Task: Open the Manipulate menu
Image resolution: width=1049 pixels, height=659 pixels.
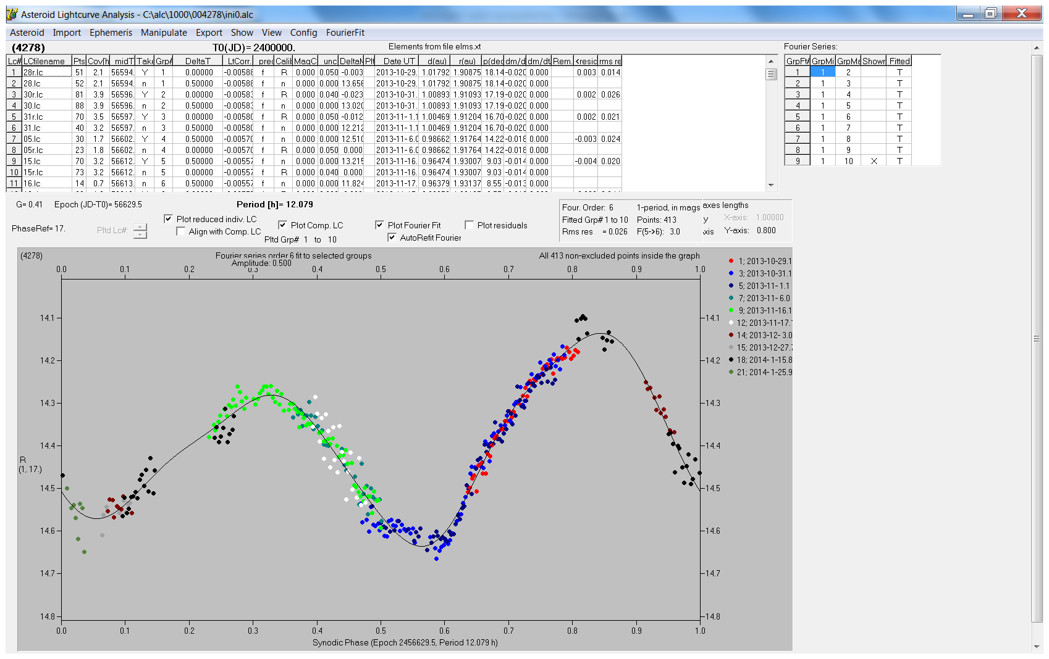Action: pyautogui.click(x=164, y=33)
